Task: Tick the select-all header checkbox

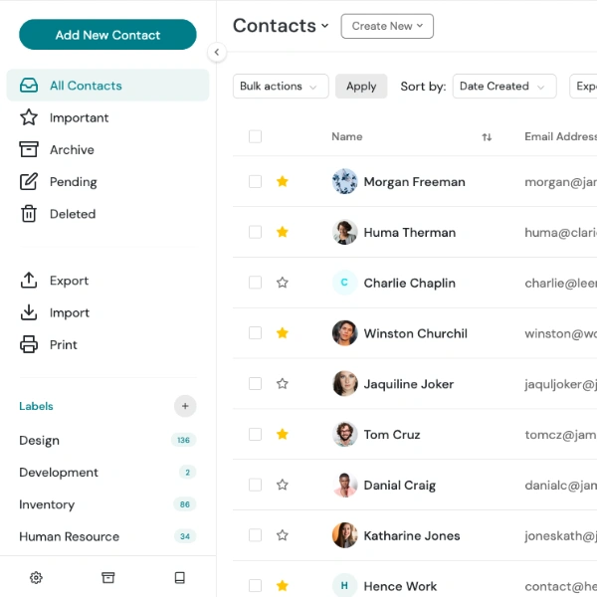Action: click(x=255, y=136)
